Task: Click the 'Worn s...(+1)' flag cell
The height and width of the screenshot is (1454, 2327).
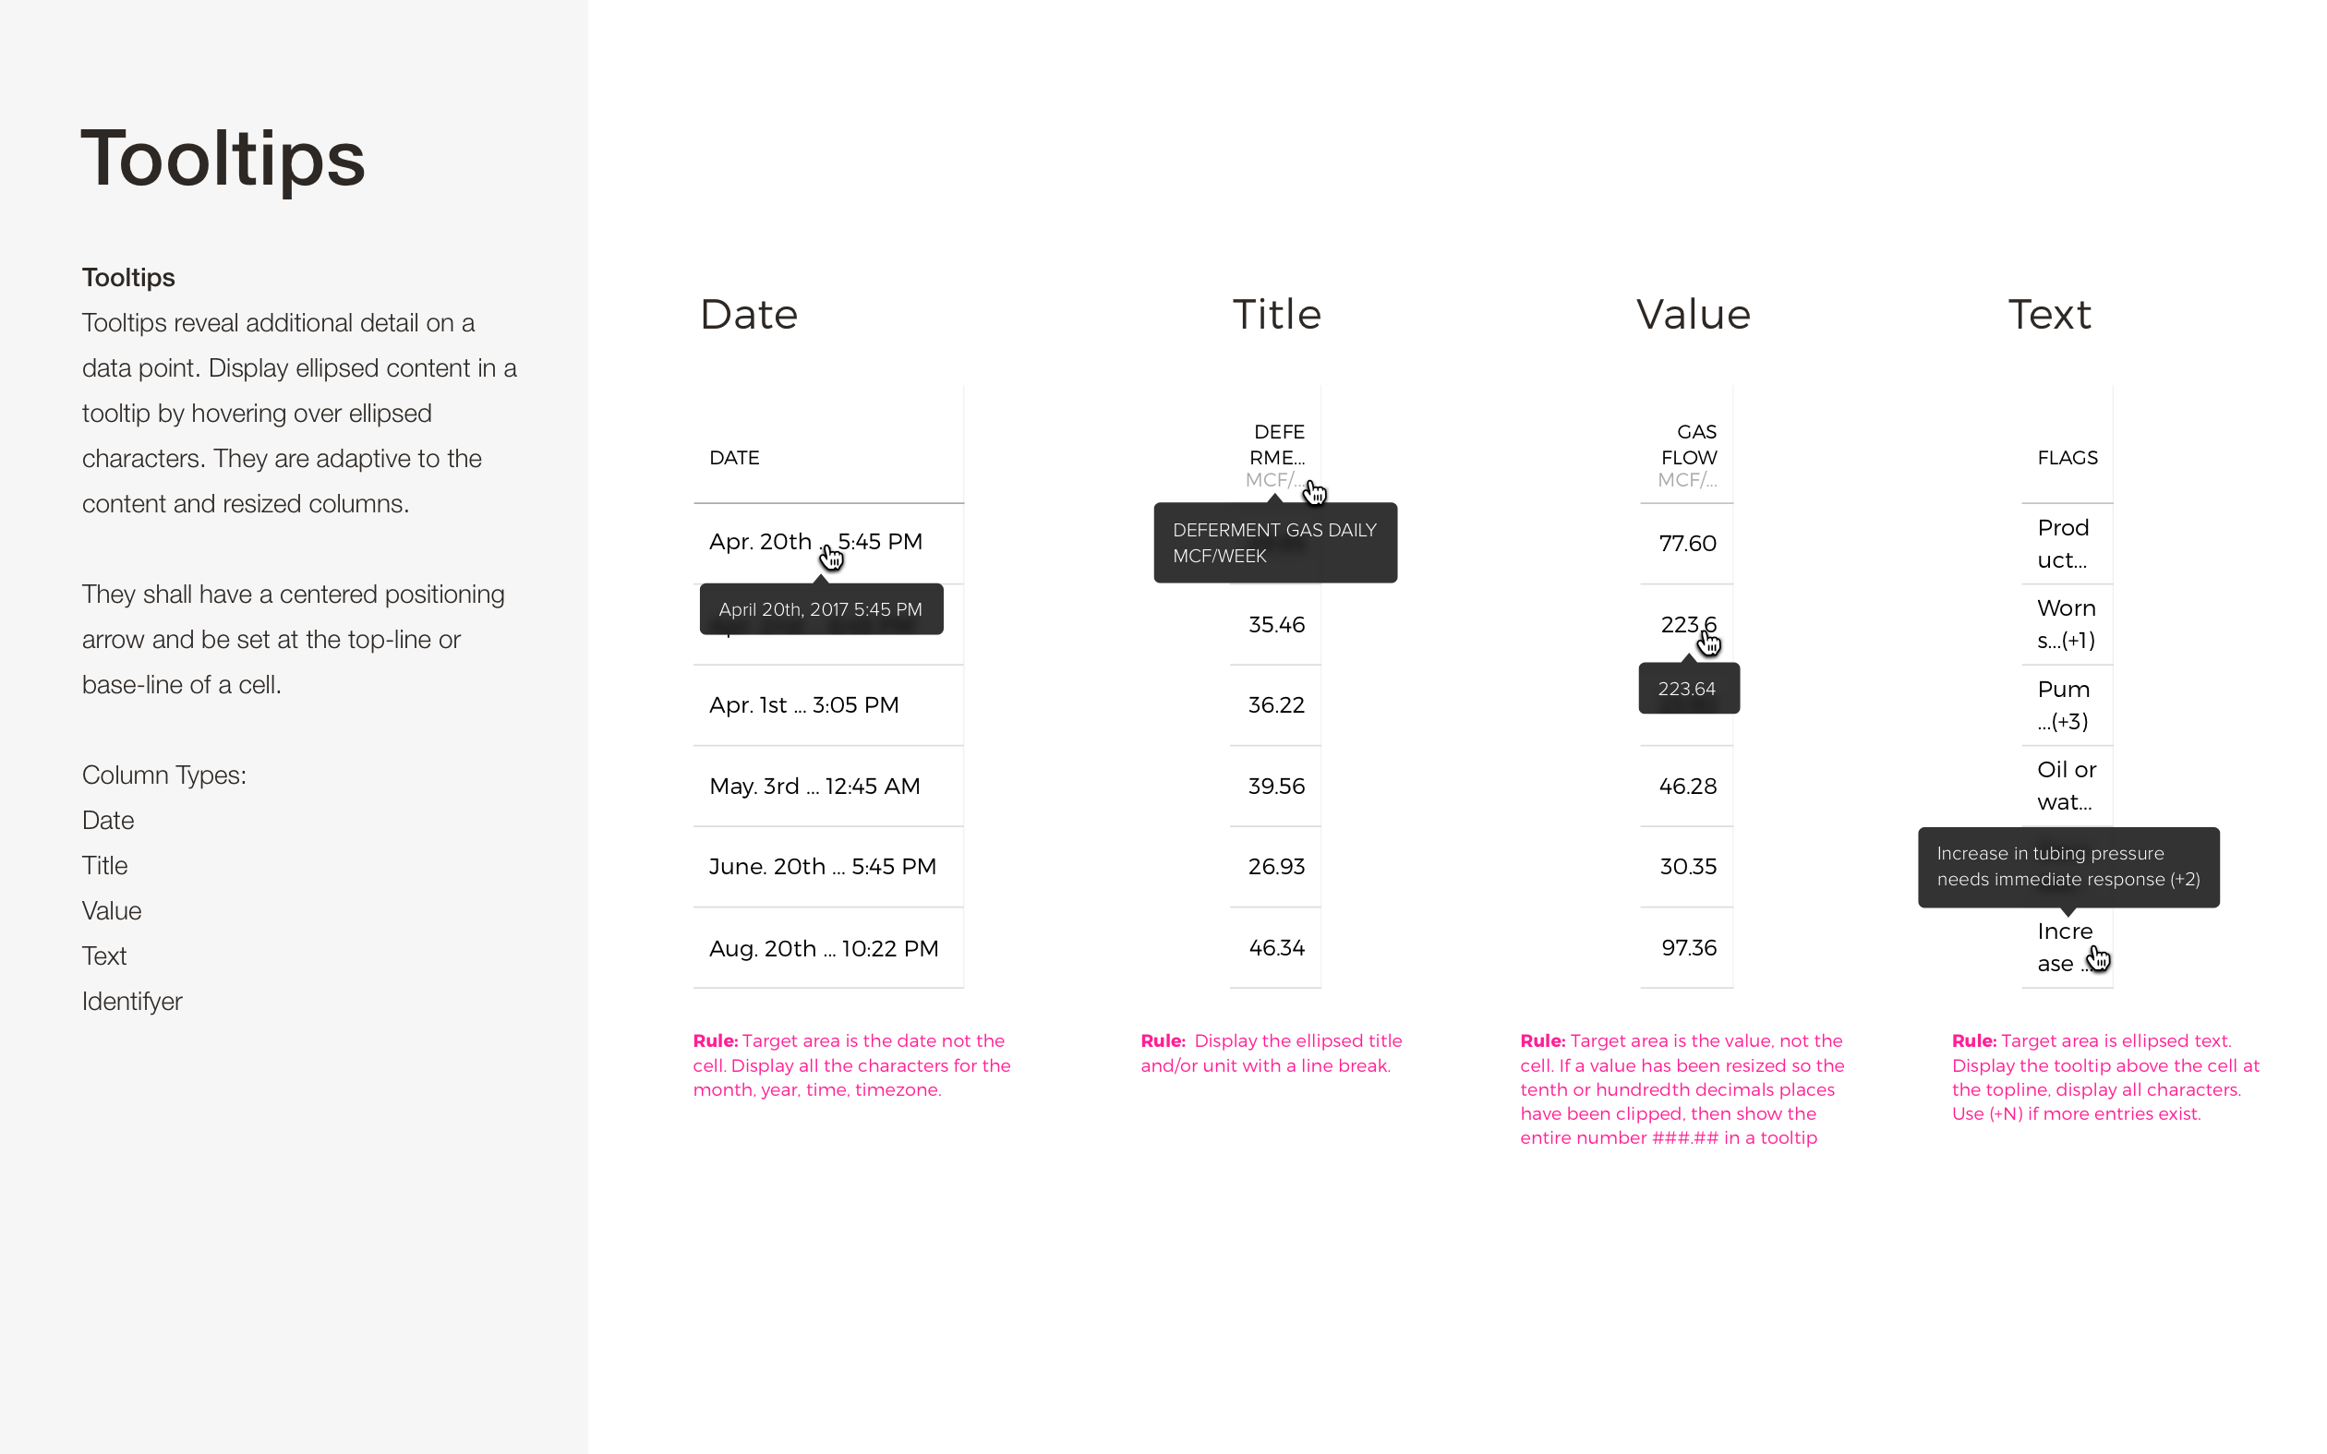Action: coord(2066,624)
